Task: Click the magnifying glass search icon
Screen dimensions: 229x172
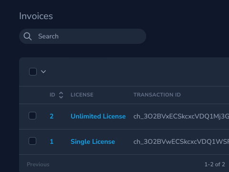Action: click(28, 36)
